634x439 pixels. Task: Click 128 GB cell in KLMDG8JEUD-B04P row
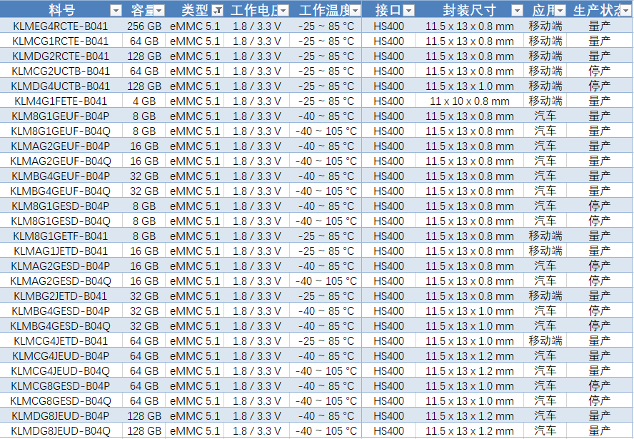tap(144, 415)
